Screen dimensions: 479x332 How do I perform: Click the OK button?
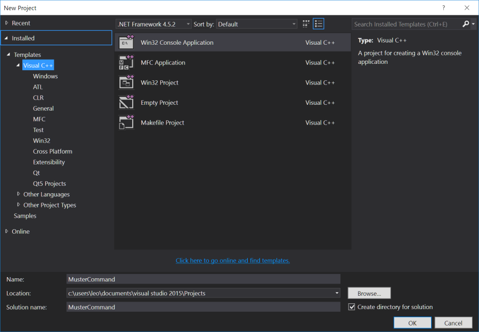(x=412, y=323)
